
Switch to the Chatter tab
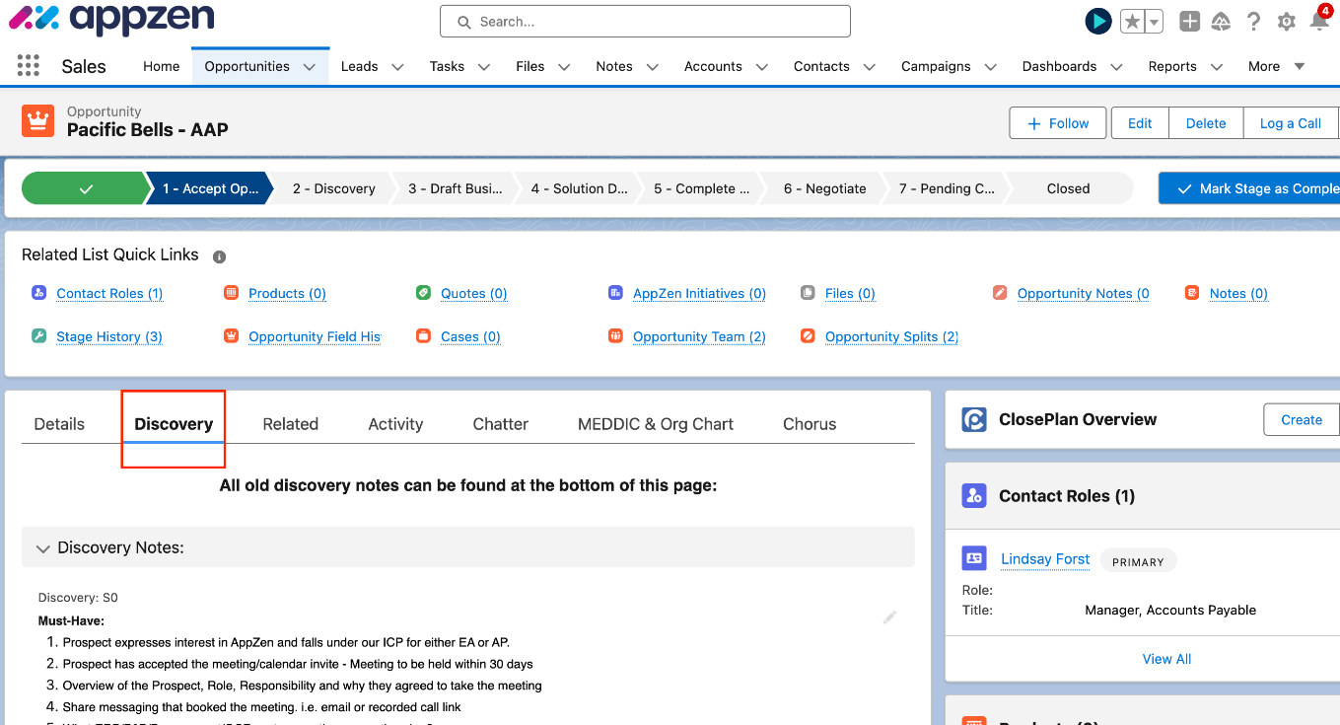[x=501, y=424]
